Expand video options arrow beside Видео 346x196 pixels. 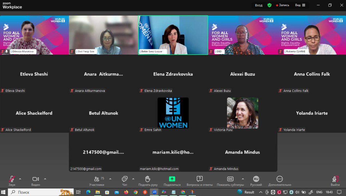45,179
